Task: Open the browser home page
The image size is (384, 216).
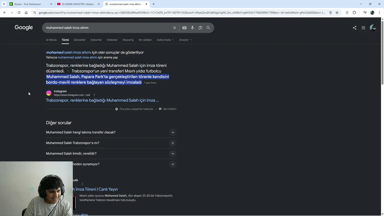Action: click(26, 13)
